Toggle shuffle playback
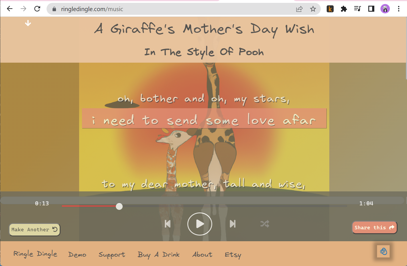407x266 pixels. (x=265, y=224)
